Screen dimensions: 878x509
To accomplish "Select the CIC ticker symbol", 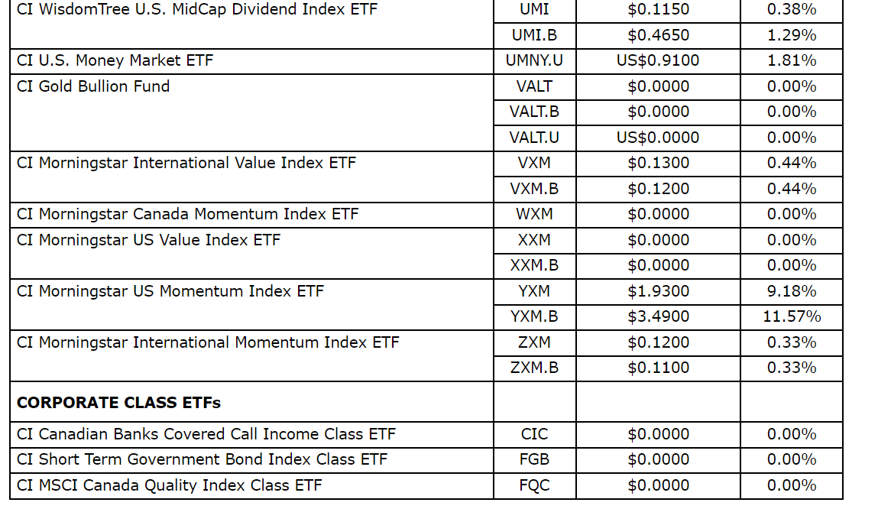I will click(x=534, y=434).
